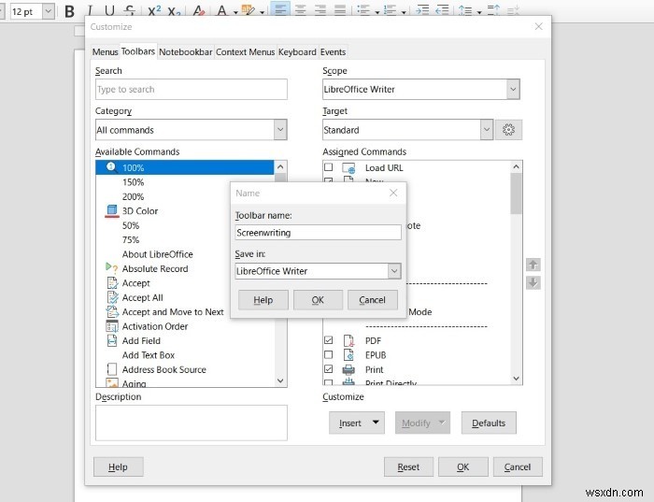The height and width of the screenshot is (502, 654).
Task: Expand the highlighting color palette arrow
Action: pos(262,12)
